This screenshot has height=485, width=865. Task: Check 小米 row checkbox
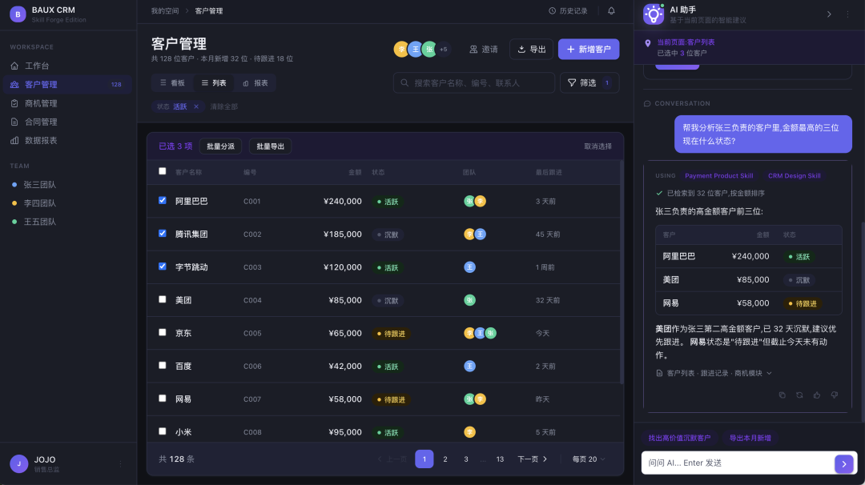162,431
